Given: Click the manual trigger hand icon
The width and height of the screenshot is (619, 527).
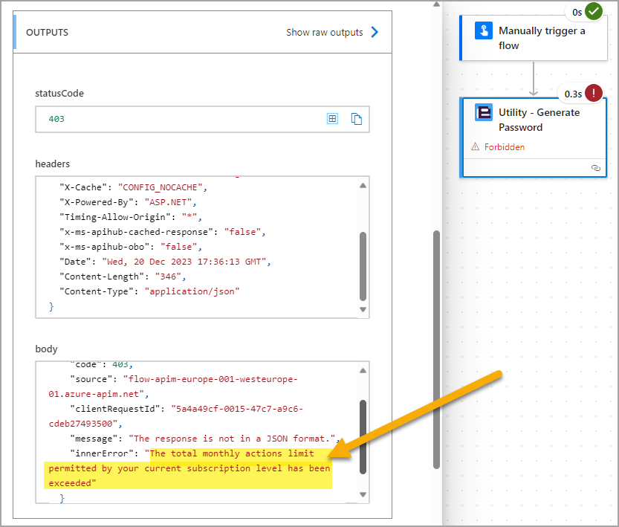Looking at the screenshot, I should [484, 30].
